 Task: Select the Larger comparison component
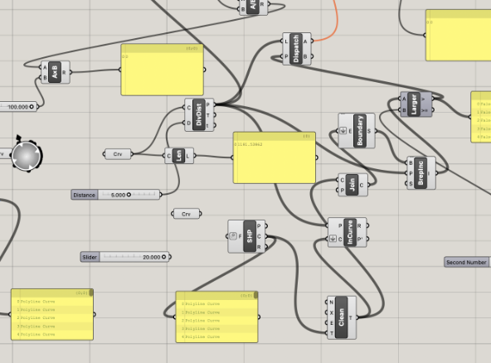pyautogui.click(x=416, y=104)
